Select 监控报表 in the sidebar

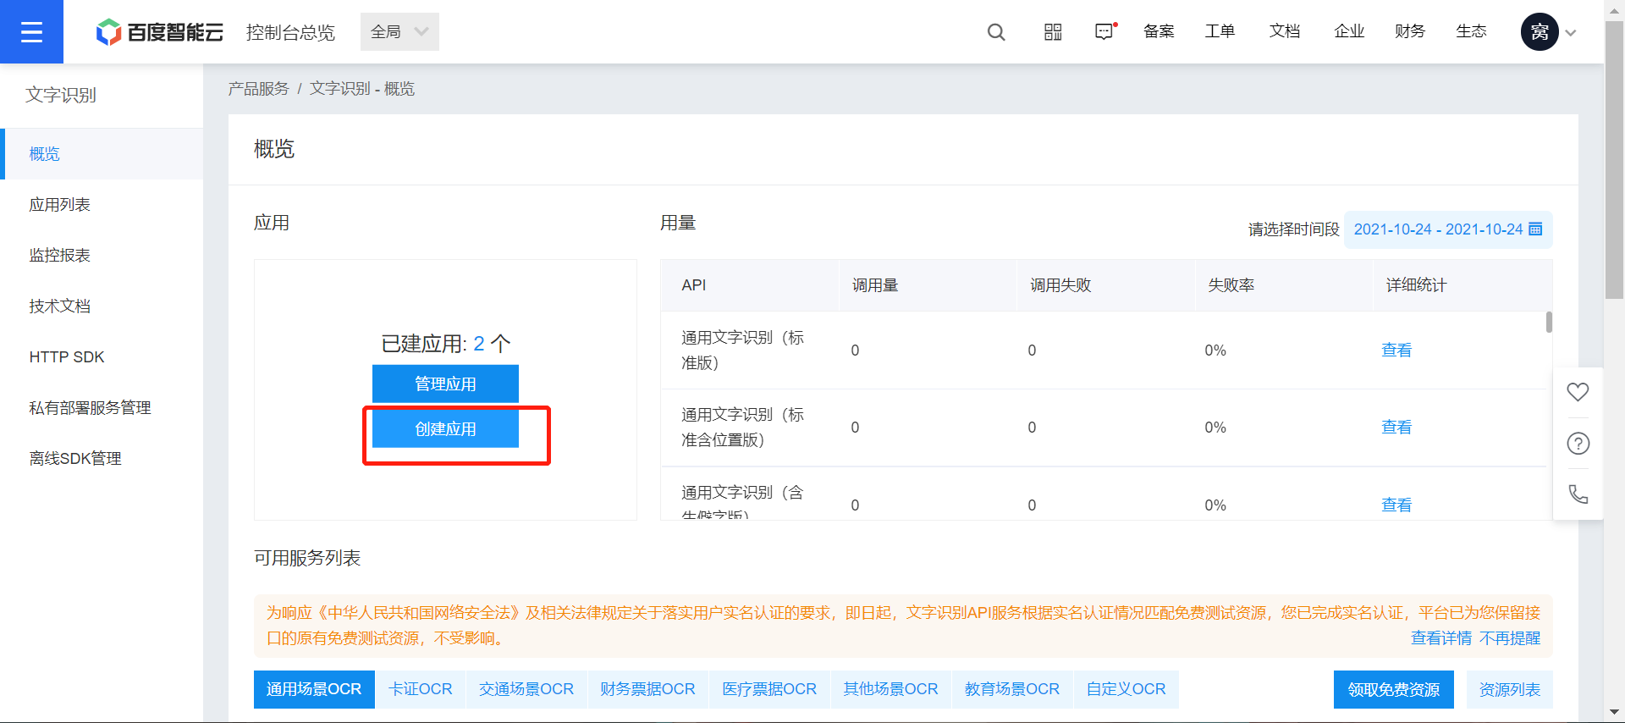click(x=103, y=256)
